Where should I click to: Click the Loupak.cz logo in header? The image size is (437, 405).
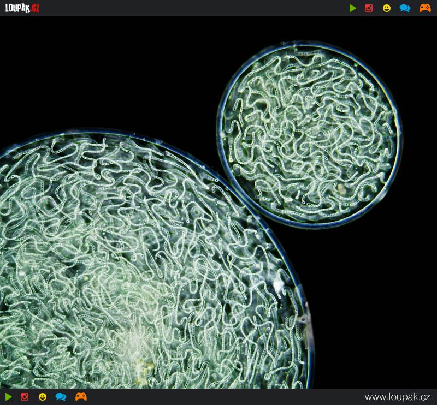tap(22, 8)
